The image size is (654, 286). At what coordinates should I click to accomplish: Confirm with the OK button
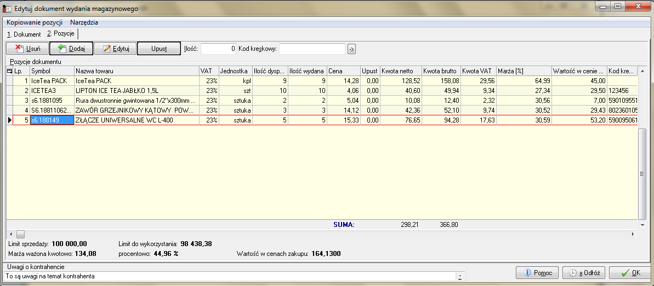pos(630,273)
